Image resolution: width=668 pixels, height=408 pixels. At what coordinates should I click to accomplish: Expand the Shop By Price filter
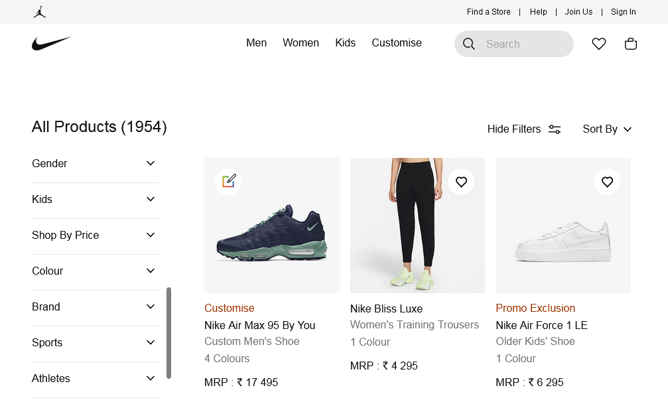pos(96,236)
